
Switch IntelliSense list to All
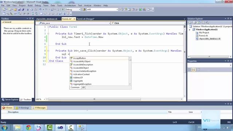pyautogui.click(x=83, y=87)
